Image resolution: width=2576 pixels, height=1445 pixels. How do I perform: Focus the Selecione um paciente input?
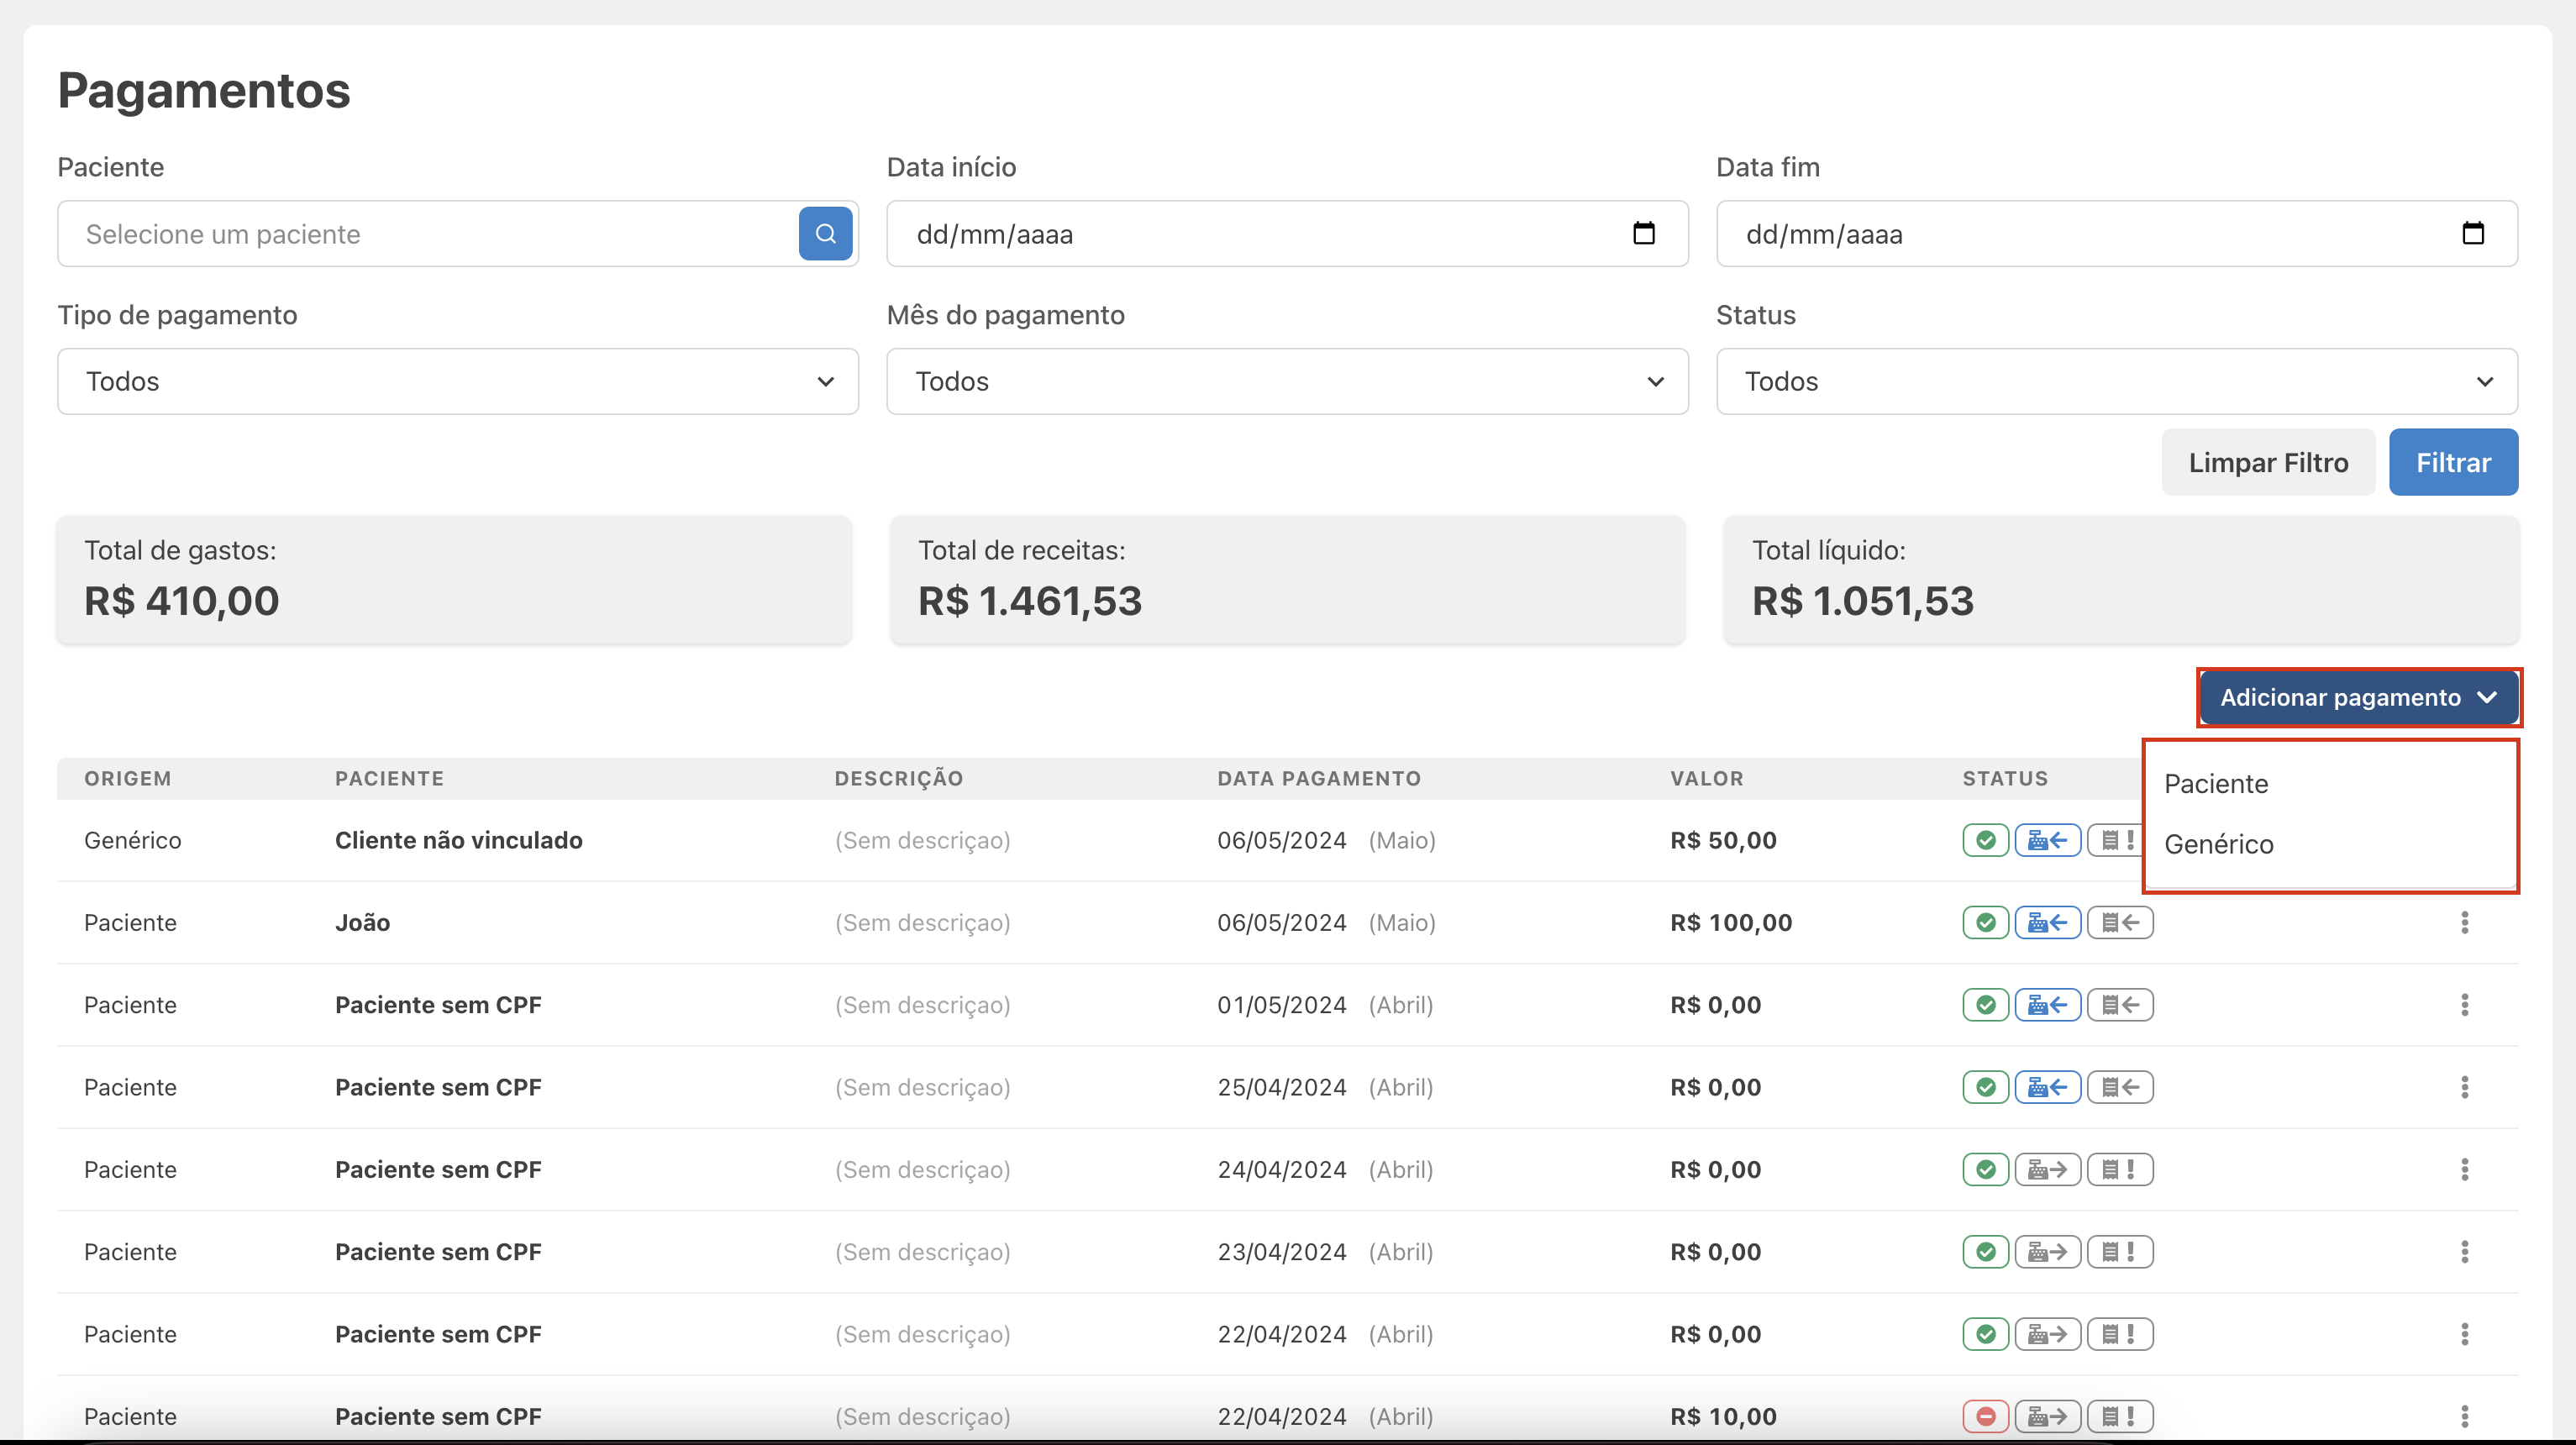click(428, 233)
